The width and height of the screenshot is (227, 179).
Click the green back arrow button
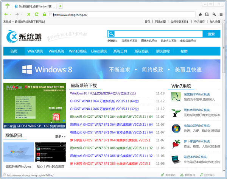click(6, 14)
